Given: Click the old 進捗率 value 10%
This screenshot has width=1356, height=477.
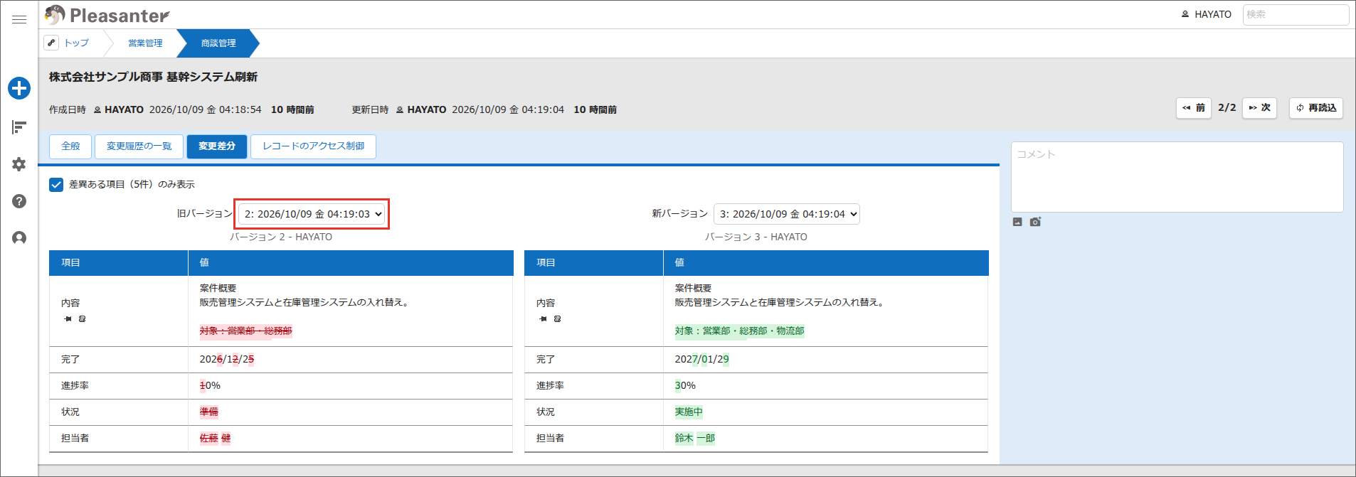Looking at the screenshot, I should point(210,386).
